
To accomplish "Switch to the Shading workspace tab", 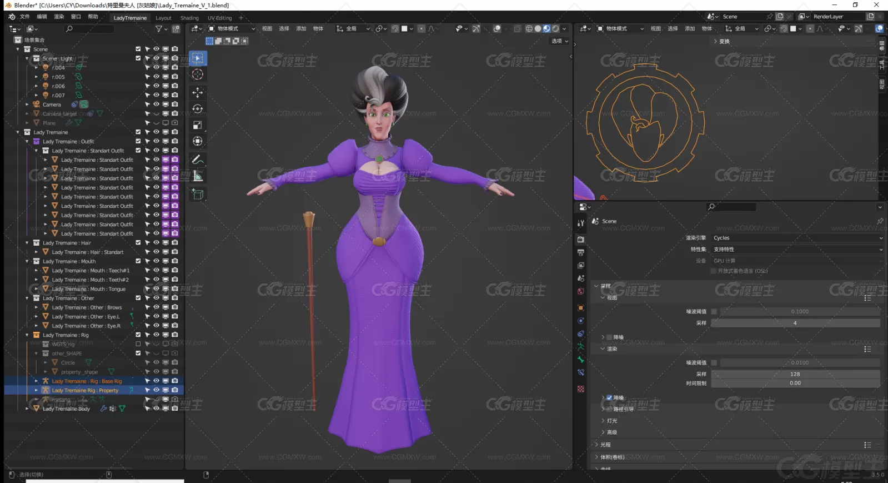I will tap(189, 18).
